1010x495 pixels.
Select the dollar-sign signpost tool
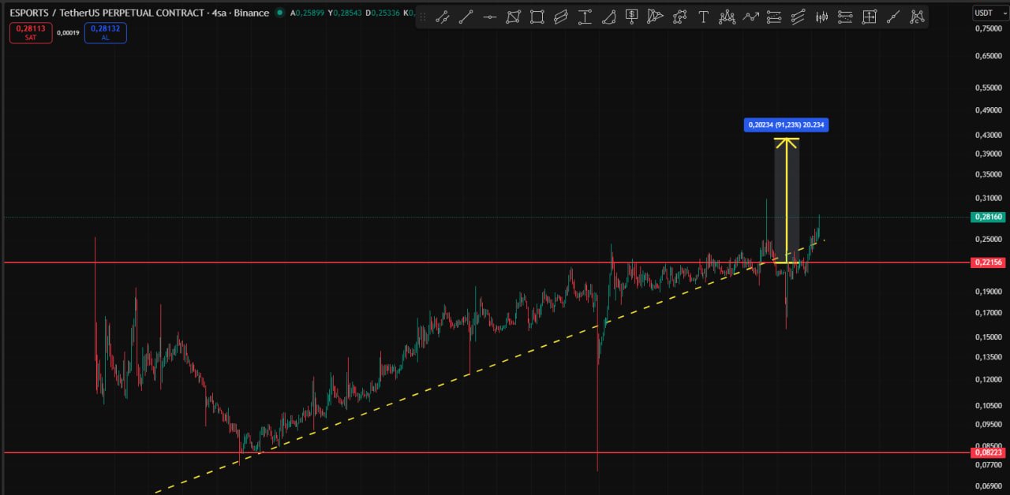pyautogui.click(x=632, y=17)
